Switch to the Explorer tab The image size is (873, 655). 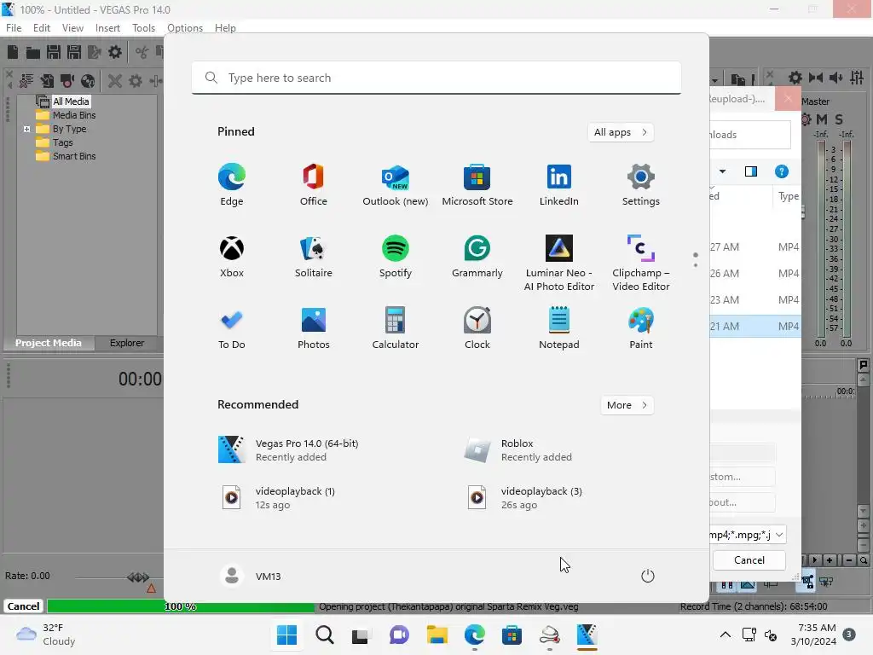click(x=127, y=343)
